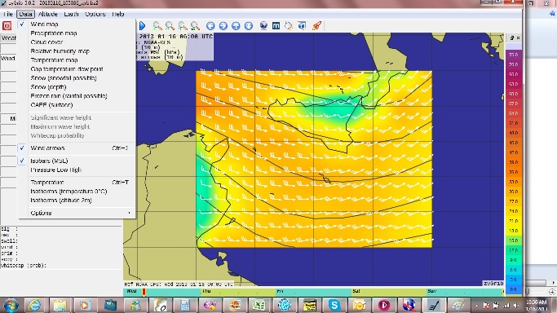Image resolution: width=557 pixels, height=313 pixels.
Task: Move the map down with arrow icon
Action: [249, 25]
